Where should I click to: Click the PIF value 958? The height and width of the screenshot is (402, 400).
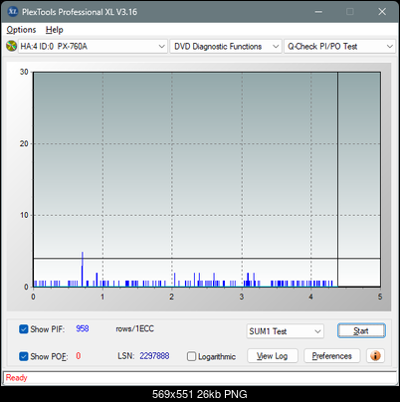click(x=83, y=328)
